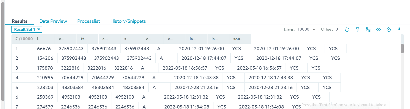Click the refresh results icon
Image resolution: width=410 pixels, height=109 pixels.
[347, 30]
